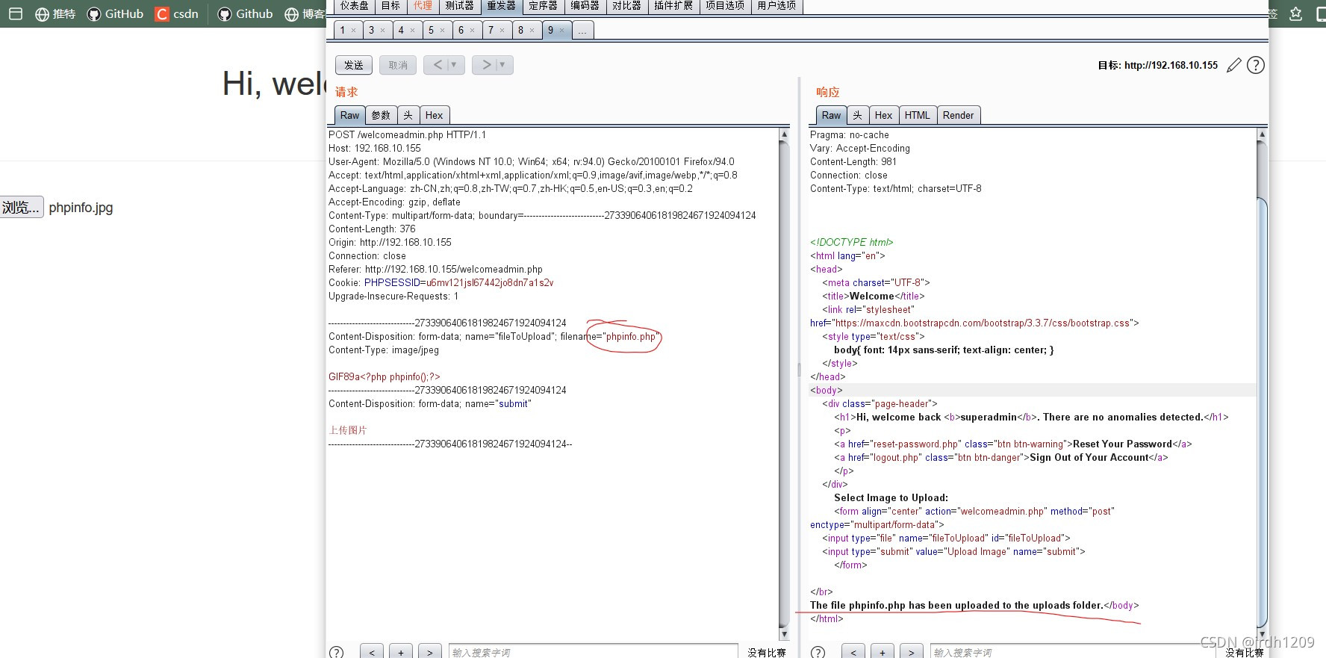The height and width of the screenshot is (658, 1326).
Task: Close Repeater tab 1 via its x
Action: (353, 31)
